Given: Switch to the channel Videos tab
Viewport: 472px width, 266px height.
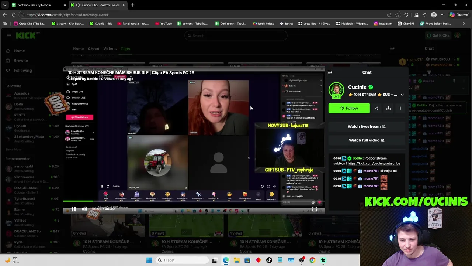Looking at the screenshot, I should 110,49.
